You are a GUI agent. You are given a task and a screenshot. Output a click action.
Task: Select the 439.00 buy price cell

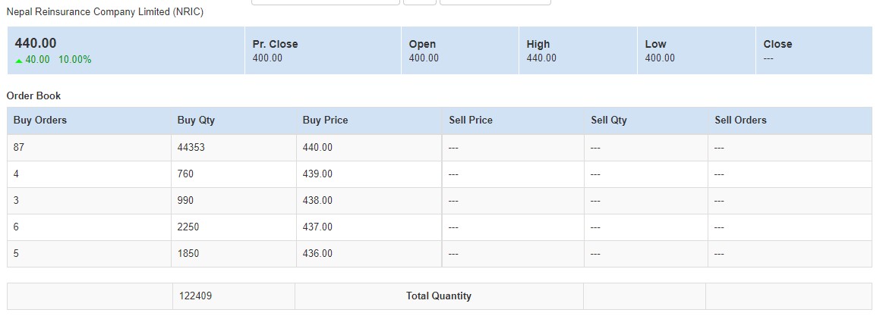pos(369,174)
